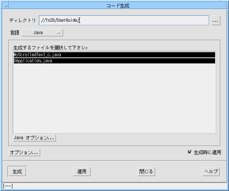
Task: Click the 生成 generate button
Action: tap(17, 171)
